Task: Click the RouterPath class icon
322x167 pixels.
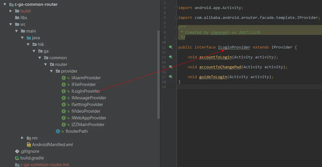Action: (58, 131)
